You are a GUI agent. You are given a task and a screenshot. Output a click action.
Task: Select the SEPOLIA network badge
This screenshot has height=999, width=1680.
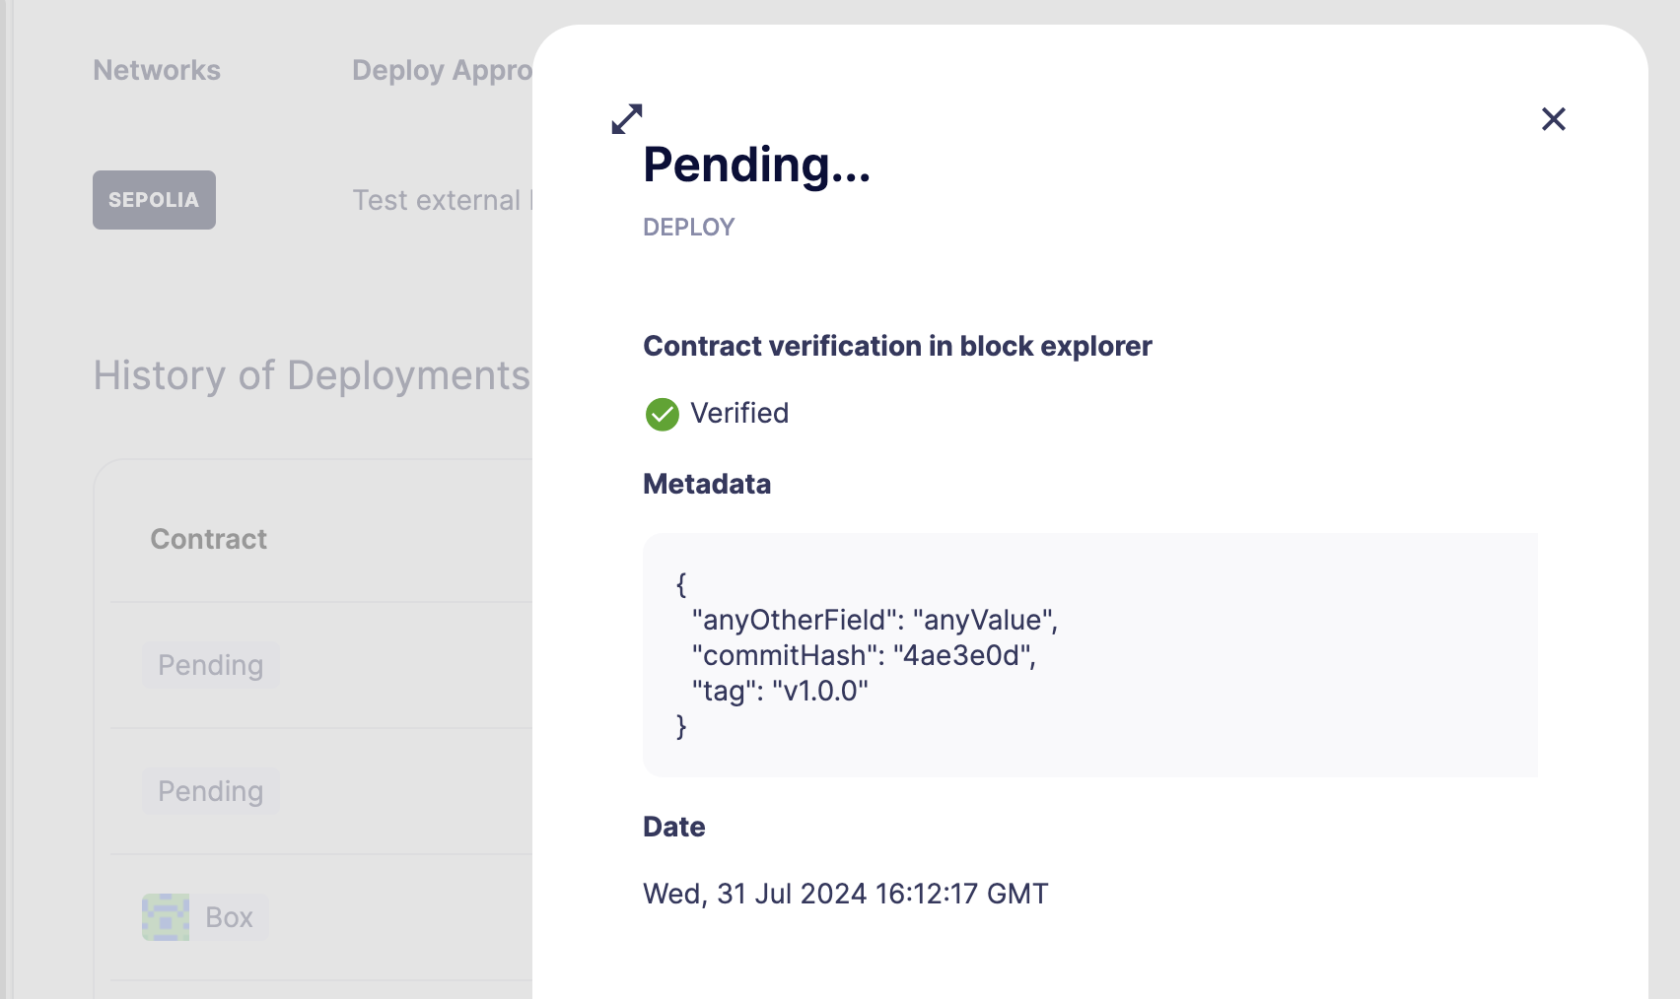[154, 199]
